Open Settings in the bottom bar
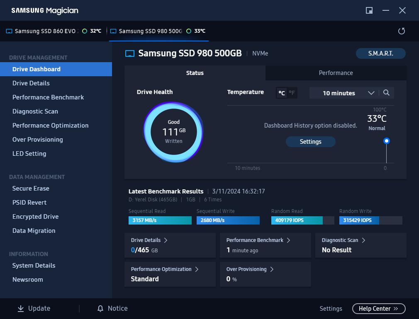The width and height of the screenshot is (419, 319). coord(331,309)
